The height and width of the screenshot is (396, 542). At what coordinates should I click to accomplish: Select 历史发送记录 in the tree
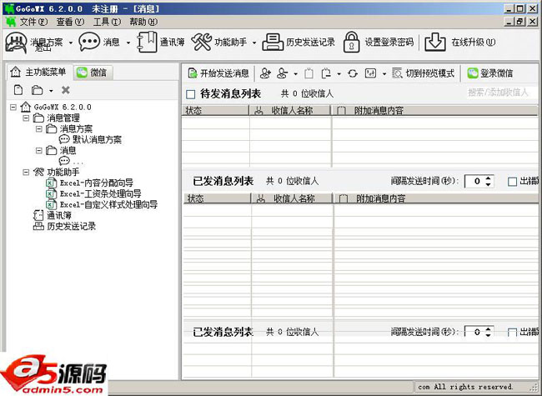pos(71,226)
